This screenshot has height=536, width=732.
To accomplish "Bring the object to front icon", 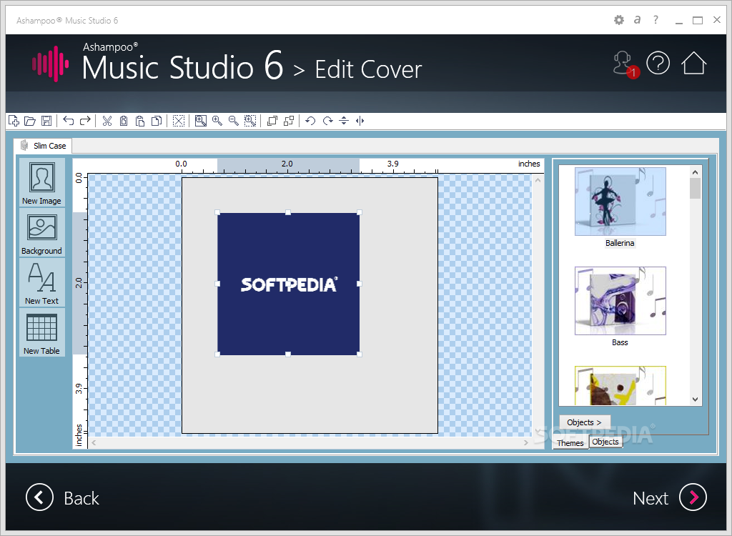I will (272, 121).
